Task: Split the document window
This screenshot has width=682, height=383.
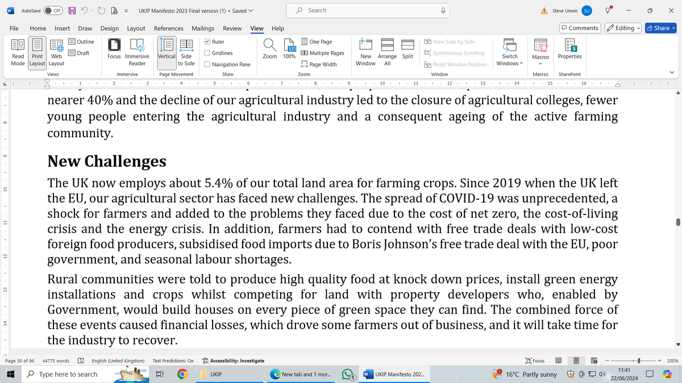Action: pyautogui.click(x=407, y=49)
